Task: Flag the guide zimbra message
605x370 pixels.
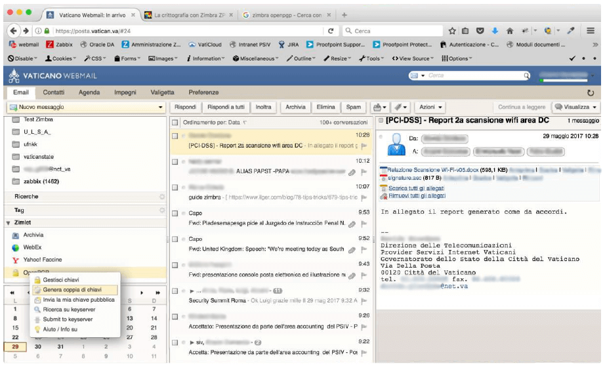Action: (x=364, y=197)
